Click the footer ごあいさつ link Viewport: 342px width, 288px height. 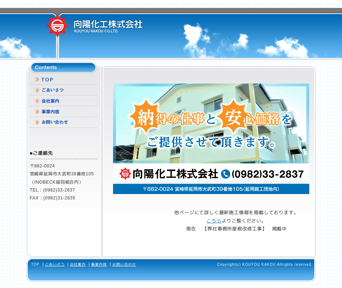[55, 264]
